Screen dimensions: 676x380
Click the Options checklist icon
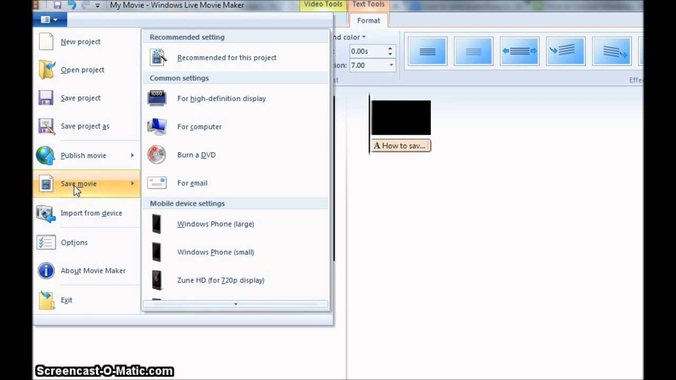click(46, 242)
